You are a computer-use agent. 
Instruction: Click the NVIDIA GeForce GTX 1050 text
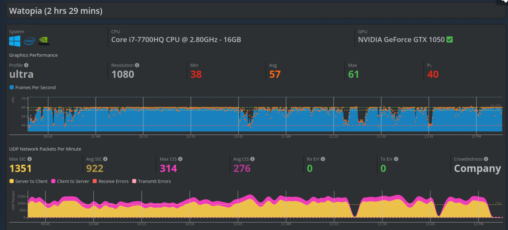[x=401, y=40]
